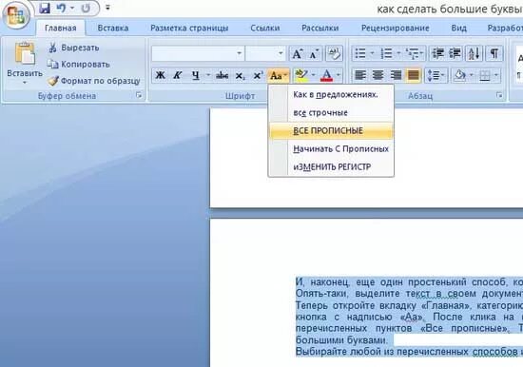This screenshot has height=367, width=523.
Task: Open Буфер обмена dialog launcher
Action: [x=139, y=96]
